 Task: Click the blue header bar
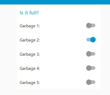[x=55, y=2]
